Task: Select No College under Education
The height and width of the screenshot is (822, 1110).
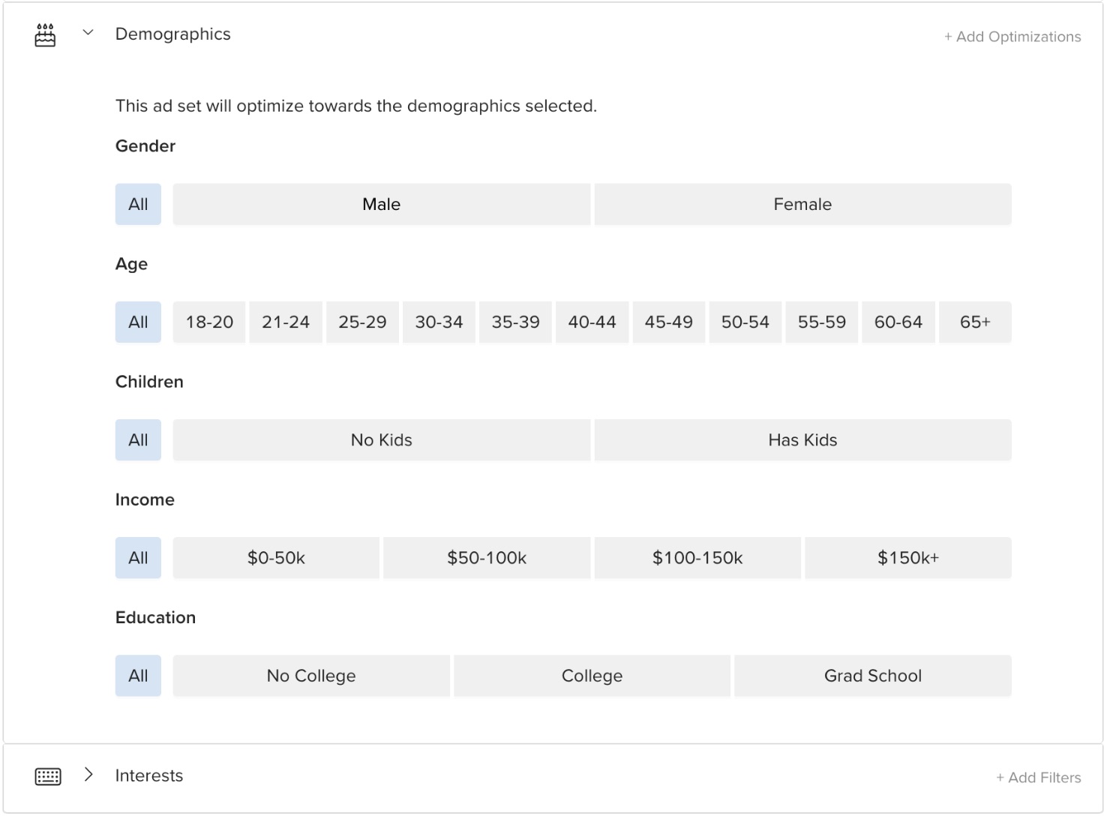Action: point(310,675)
